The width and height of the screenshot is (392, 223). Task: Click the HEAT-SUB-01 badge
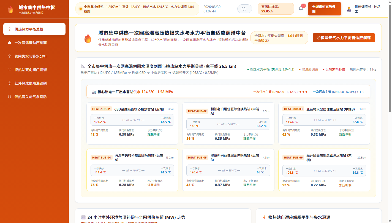(x=101, y=109)
